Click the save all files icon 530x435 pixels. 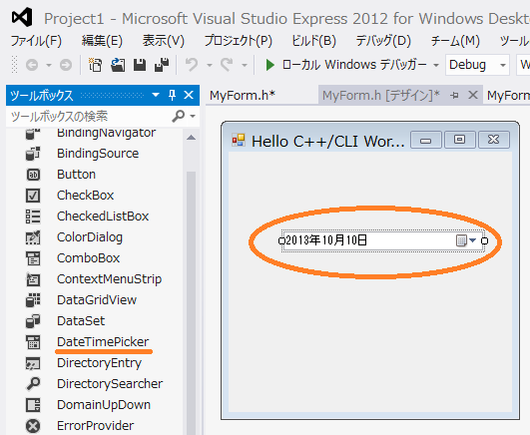[162, 65]
